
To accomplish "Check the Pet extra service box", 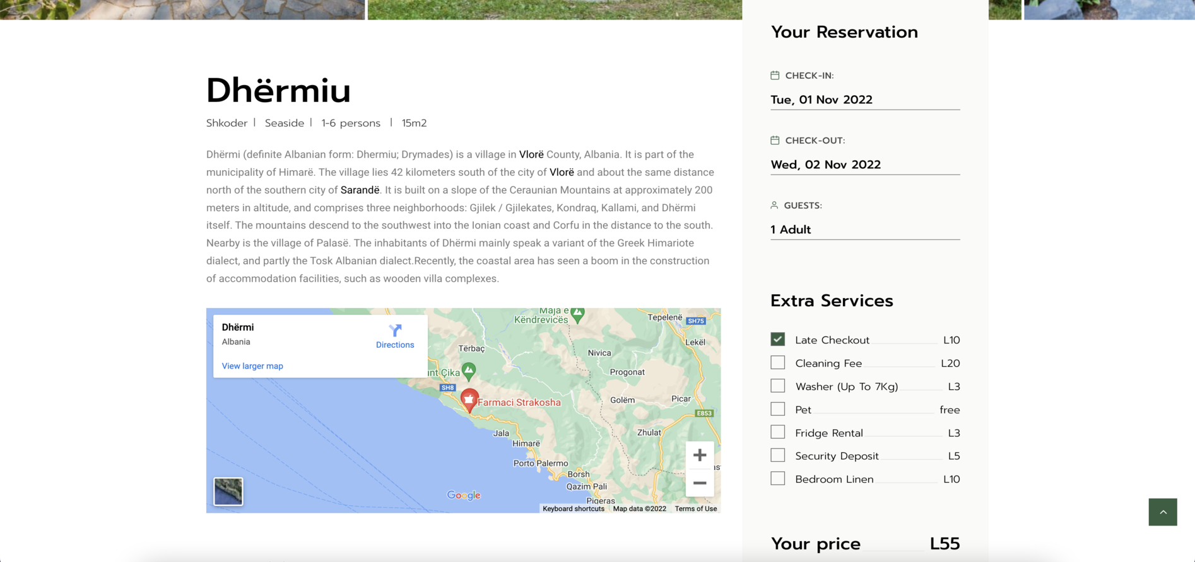I will (x=778, y=410).
